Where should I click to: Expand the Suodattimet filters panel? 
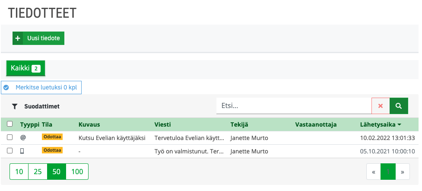41,106
